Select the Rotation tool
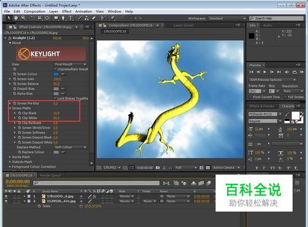The height and width of the screenshot is (227, 308). click(32, 18)
